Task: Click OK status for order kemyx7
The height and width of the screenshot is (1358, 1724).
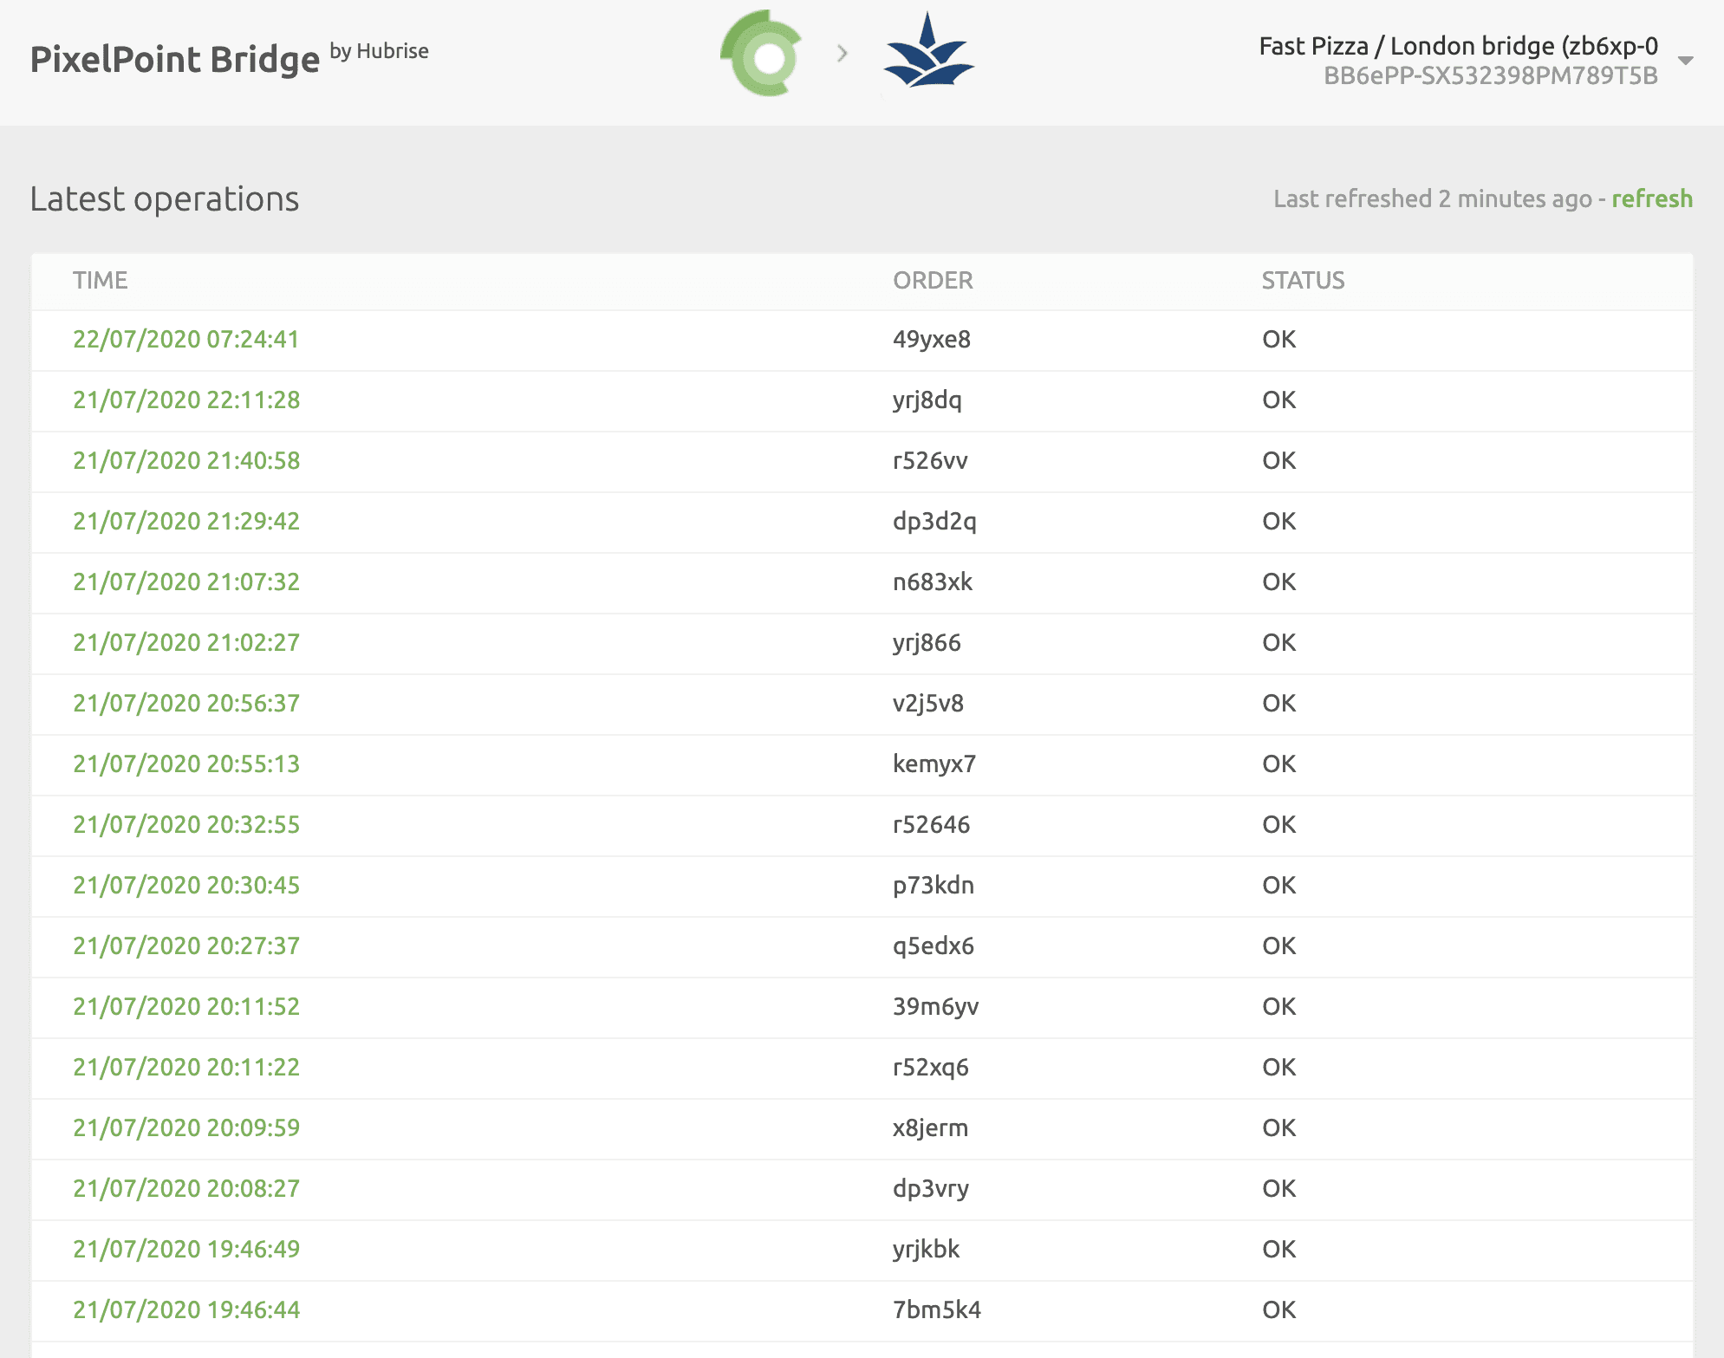Action: (x=1278, y=763)
